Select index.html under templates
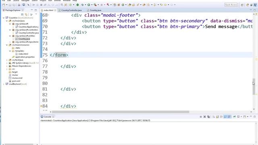The image size is (258, 145). pos(23,54)
